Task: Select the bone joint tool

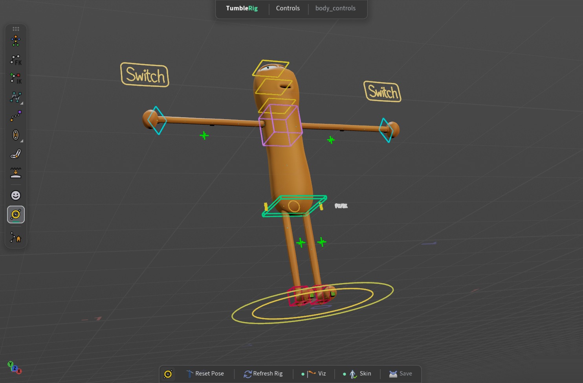Action: point(16,154)
